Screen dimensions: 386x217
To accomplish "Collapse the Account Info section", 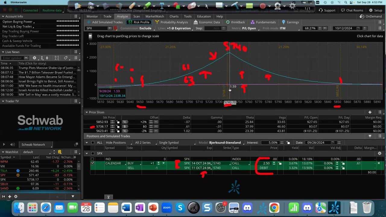I will 3,16.
